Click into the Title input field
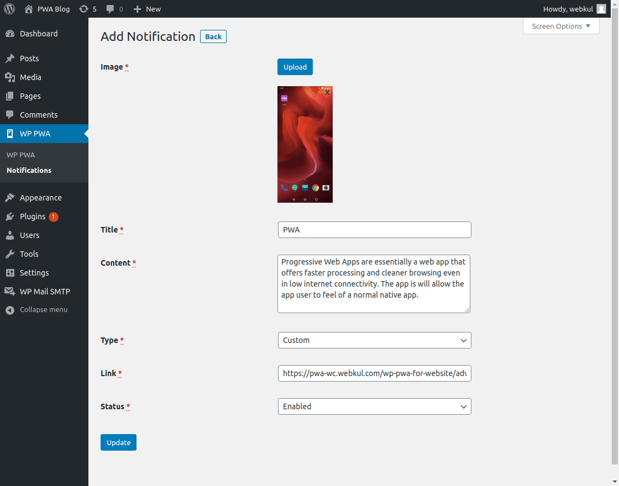The height and width of the screenshot is (486, 619). pyautogui.click(x=374, y=230)
